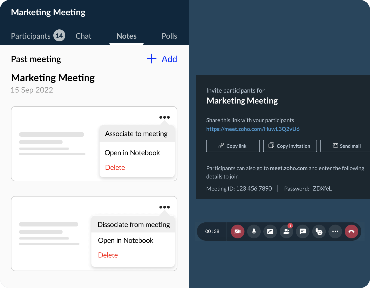Open the meet.zoho.com meeting link

[x=253, y=129]
